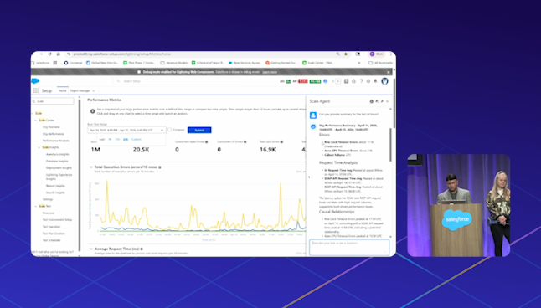The height and width of the screenshot is (308, 541).
Task: Select 12h in Last time range options
Action: 117,139
